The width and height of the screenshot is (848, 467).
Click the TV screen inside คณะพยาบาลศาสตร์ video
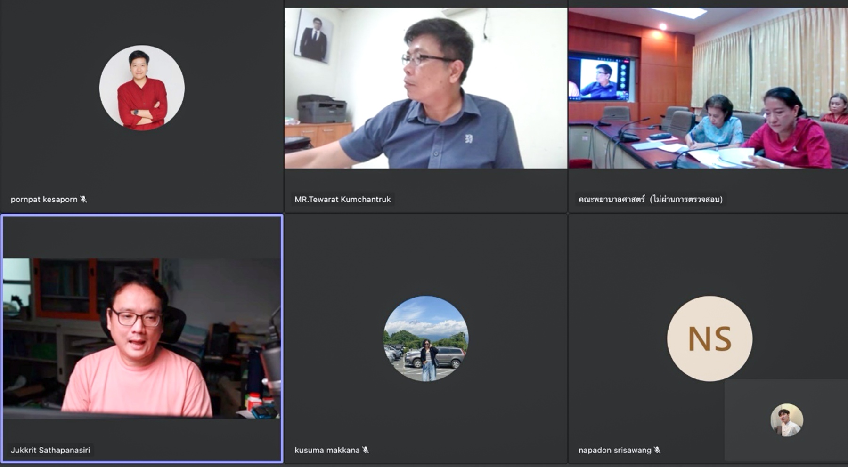[x=600, y=77]
